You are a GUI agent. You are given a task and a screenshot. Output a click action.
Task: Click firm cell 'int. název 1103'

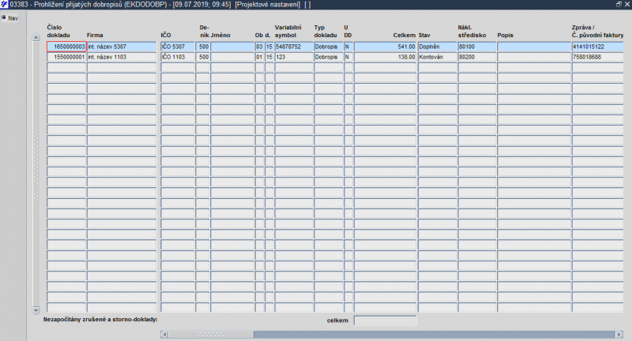click(122, 57)
